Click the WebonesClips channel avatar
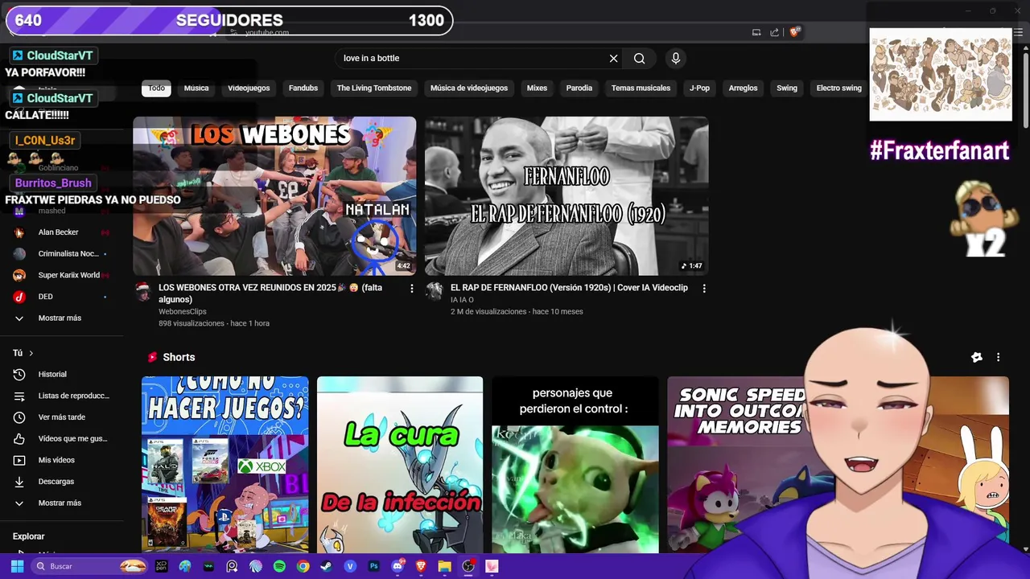This screenshot has height=579, width=1030. click(x=143, y=291)
